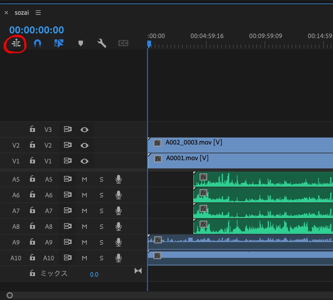Click the zoom scrollbar handle at bottom

click(x=10, y=295)
